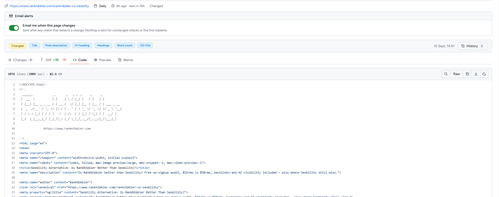Click the '8h ago · next in 16h' text
499x197 pixels.
(130, 6)
